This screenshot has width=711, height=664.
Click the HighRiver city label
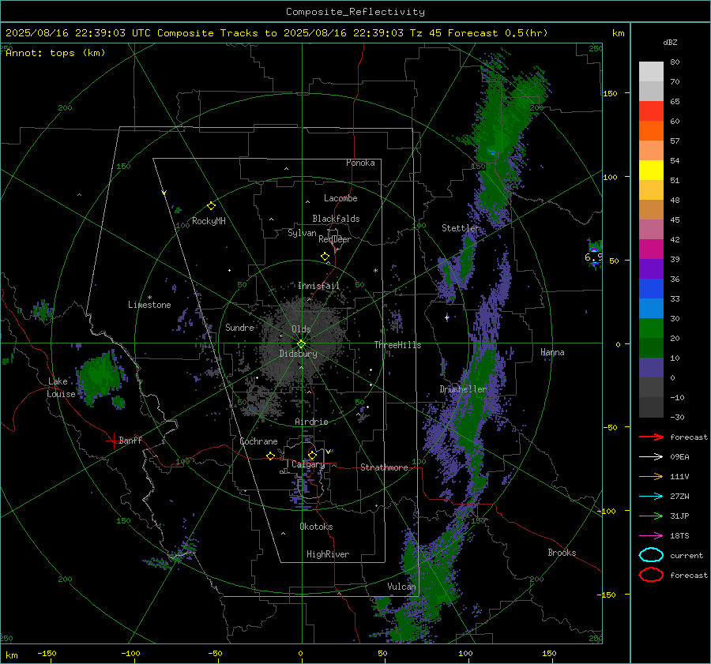pyautogui.click(x=328, y=554)
